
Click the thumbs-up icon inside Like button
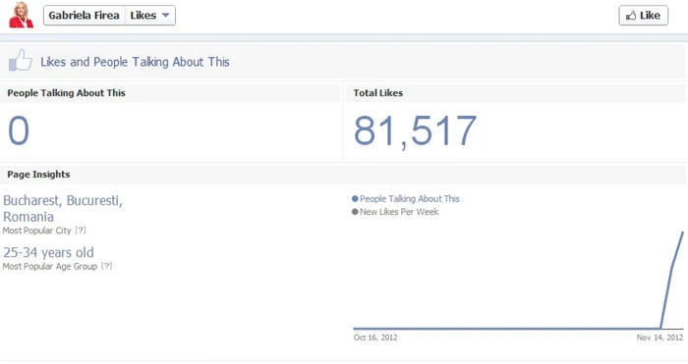point(631,16)
